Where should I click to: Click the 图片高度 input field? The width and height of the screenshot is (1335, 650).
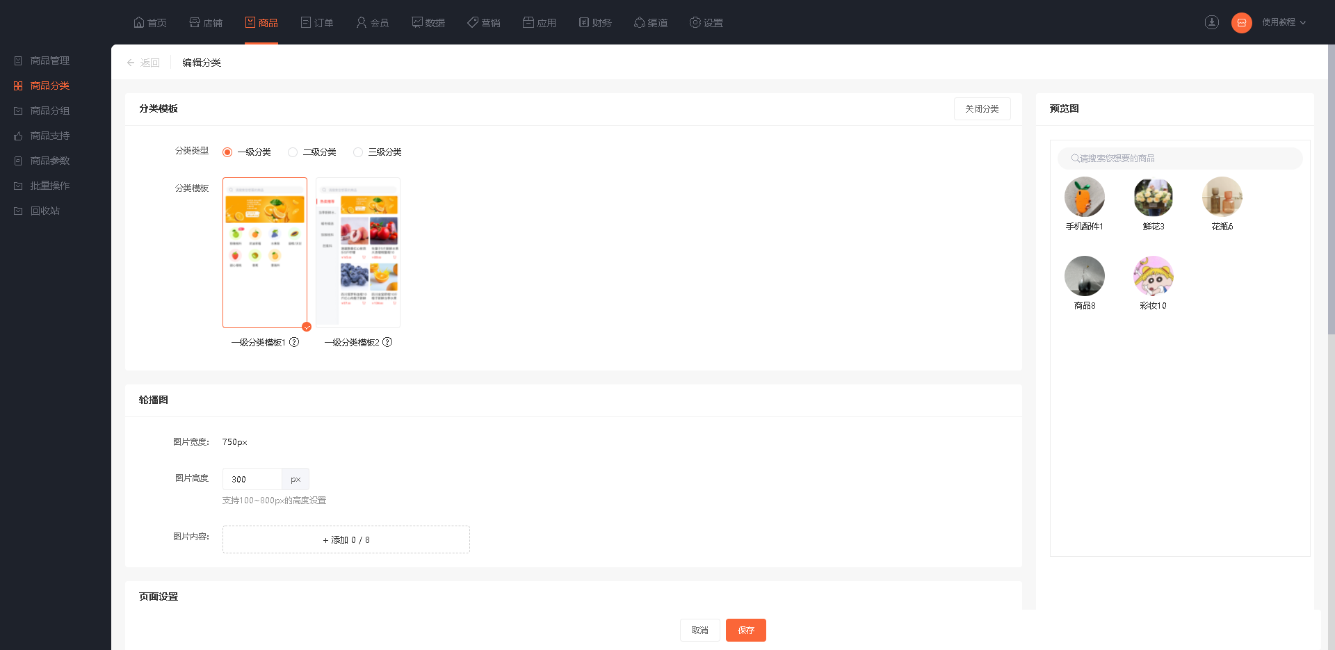[x=252, y=479]
